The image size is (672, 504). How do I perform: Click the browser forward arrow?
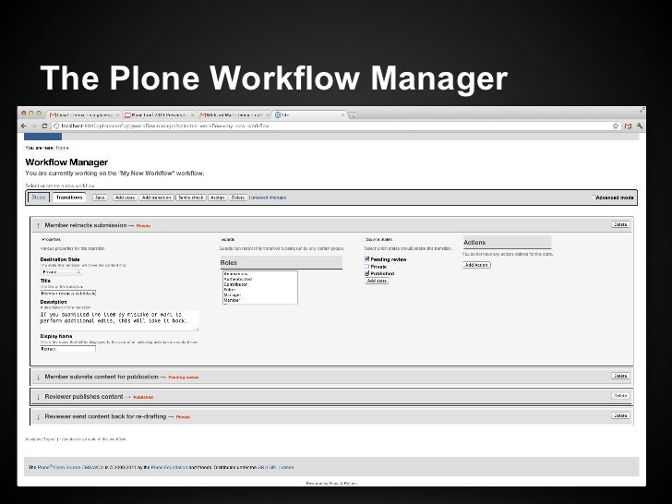coord(34,126)
